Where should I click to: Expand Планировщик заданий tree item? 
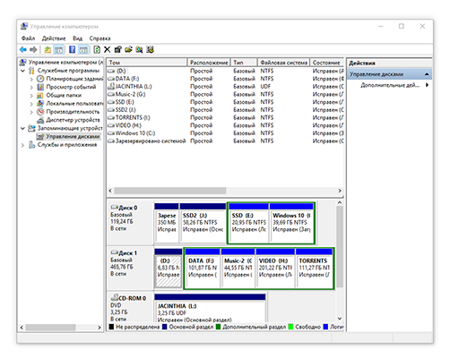31,79
